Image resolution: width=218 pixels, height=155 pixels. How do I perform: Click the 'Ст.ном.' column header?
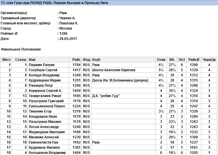(x=21, y=60)
